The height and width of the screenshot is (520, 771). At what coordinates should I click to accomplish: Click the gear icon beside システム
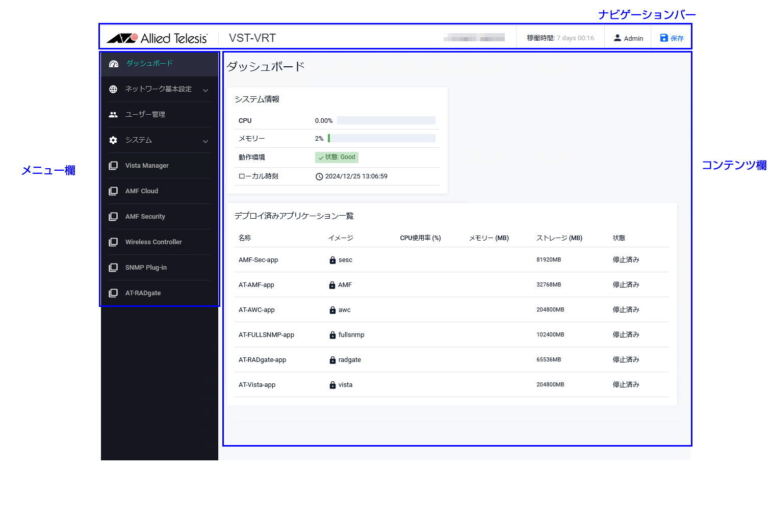[x=113, y=140]
